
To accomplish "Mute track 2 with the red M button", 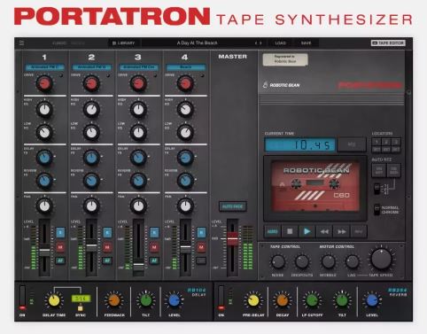I will (x=107, y=247).
